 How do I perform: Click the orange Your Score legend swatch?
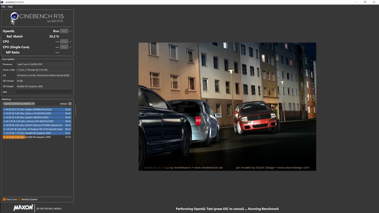(x=4, y=199)
